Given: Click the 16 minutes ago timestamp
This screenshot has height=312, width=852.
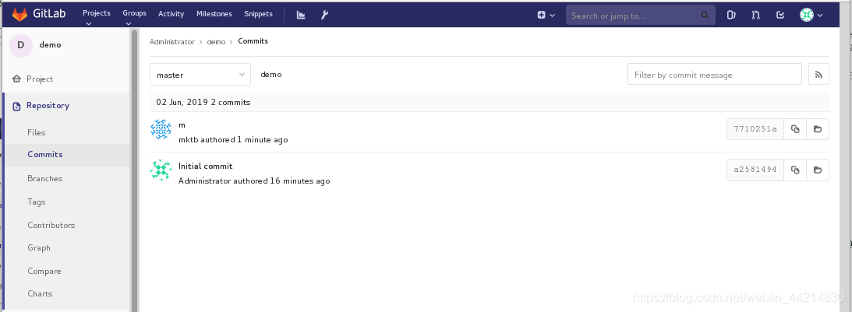Looking at the screenshot, I should tap(300, 181).
